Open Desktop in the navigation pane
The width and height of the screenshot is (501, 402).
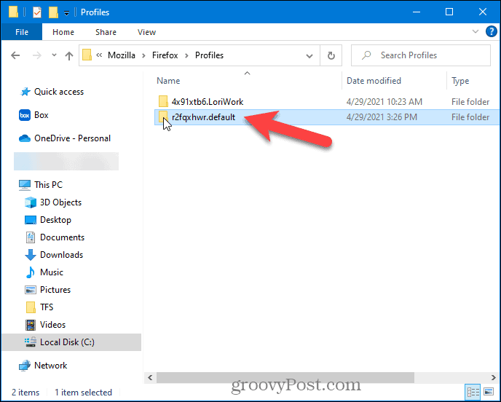(x=55, y=220)
